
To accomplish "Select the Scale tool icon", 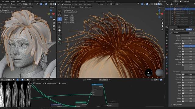I will click(60, 27).
